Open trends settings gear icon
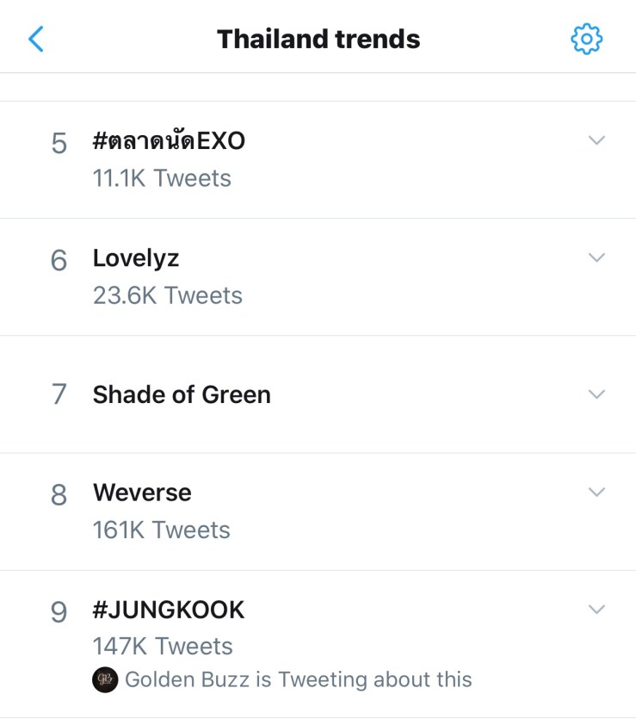Image resolution: width=636 pixels, height=719 pixels. coord(587,39)
